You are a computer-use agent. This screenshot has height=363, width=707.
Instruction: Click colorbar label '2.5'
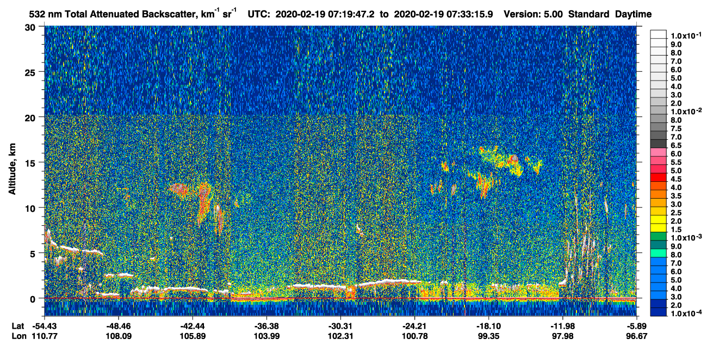pyautogui.click(x=676, y=213)
